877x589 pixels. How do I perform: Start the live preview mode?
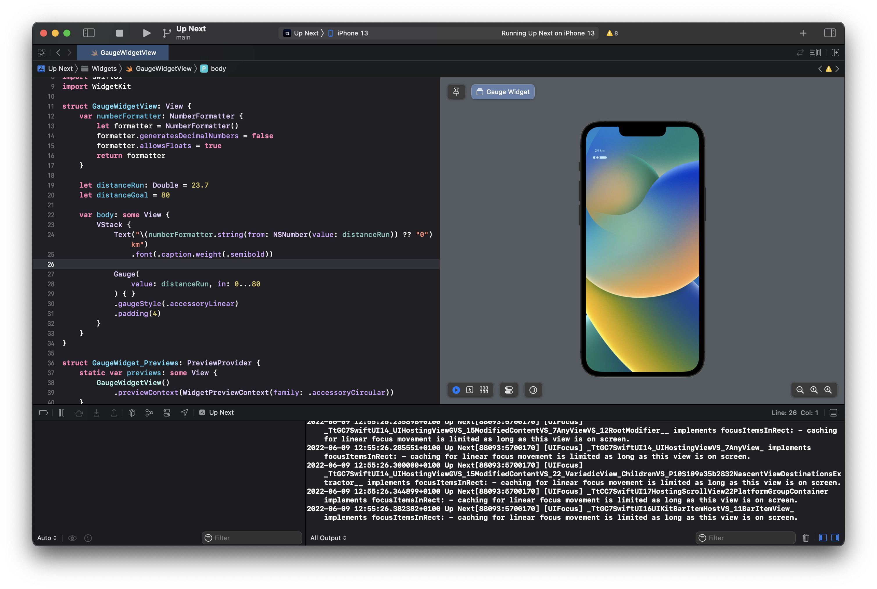point(456,390)
